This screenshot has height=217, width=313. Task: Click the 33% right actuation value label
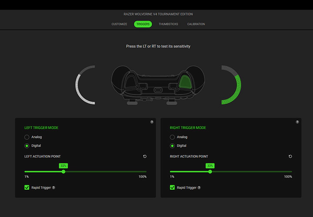(210, 166)
